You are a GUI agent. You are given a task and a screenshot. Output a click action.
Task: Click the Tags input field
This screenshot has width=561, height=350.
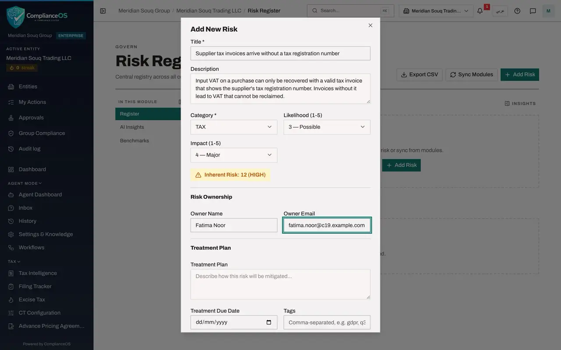pos(327,322)
